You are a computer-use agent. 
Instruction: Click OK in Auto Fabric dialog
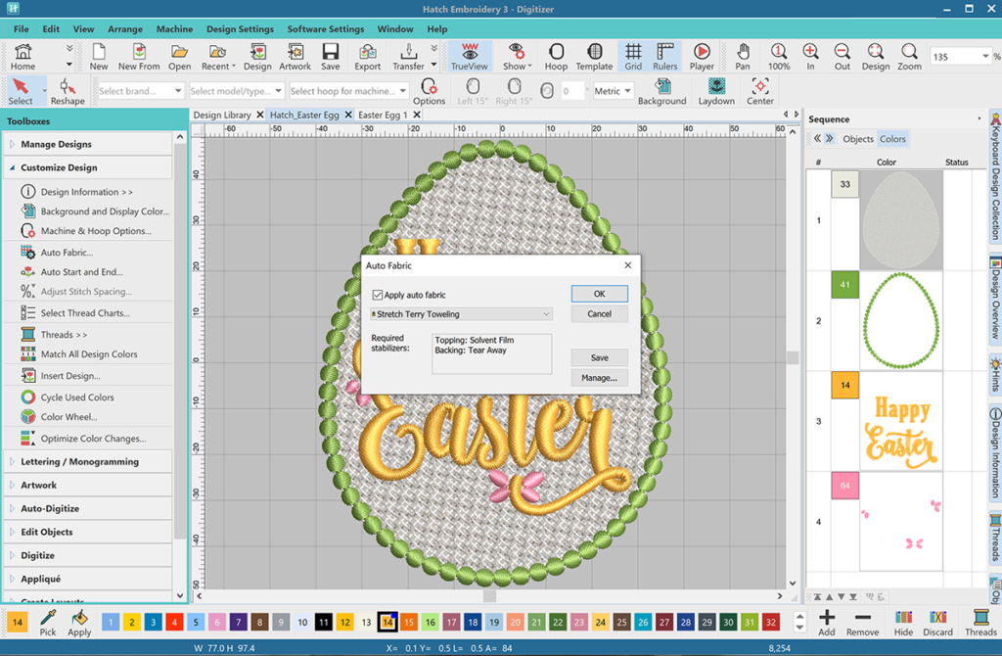599,294
